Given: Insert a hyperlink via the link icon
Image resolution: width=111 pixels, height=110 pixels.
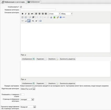Looking at the screenshot, I should coord(45,17).
